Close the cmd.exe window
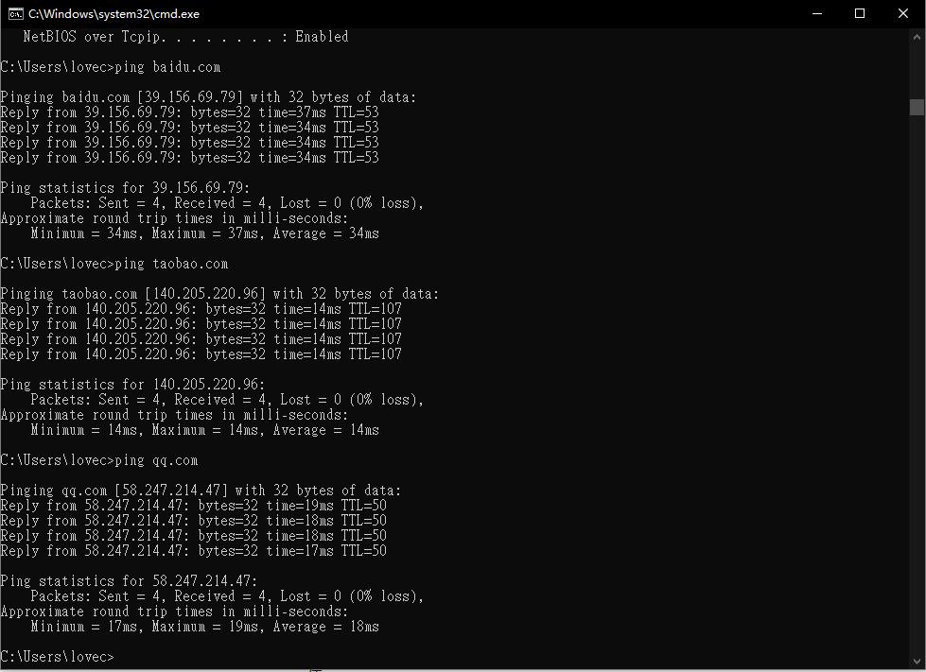This screenshot has width=926, height=672. click(x=903, y=14)
